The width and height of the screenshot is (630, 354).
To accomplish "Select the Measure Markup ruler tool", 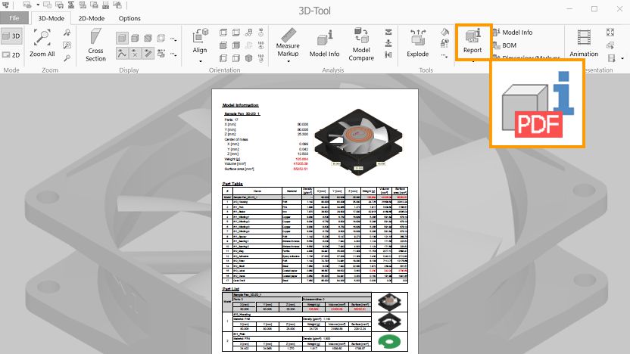I will (x=288, y=41).
